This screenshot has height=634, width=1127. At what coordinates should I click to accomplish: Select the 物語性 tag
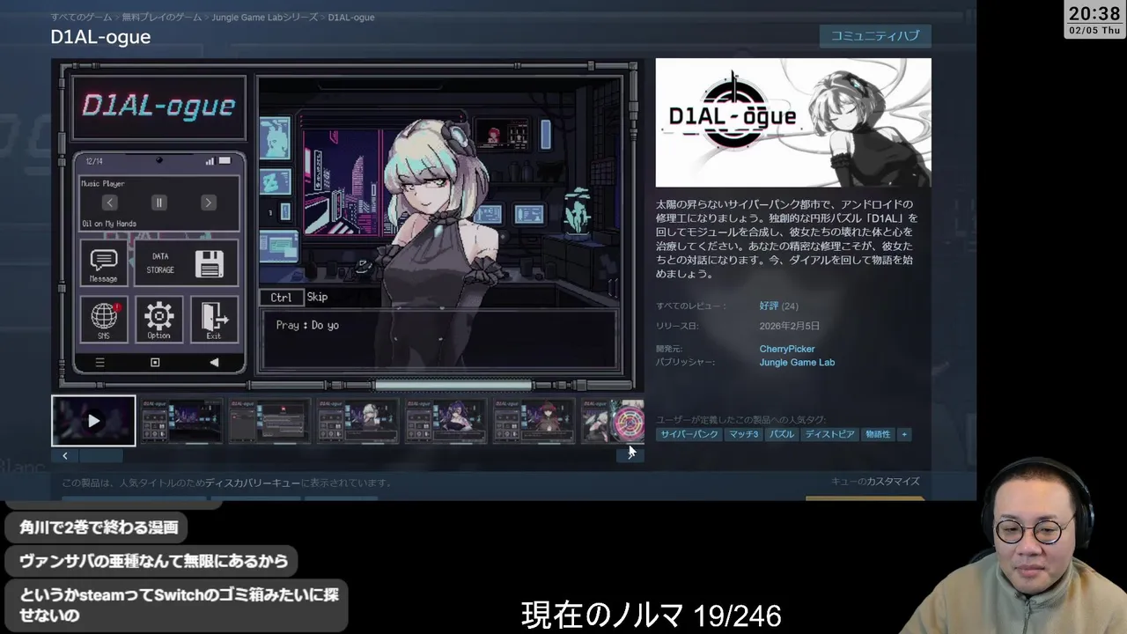tap(877, 434)
